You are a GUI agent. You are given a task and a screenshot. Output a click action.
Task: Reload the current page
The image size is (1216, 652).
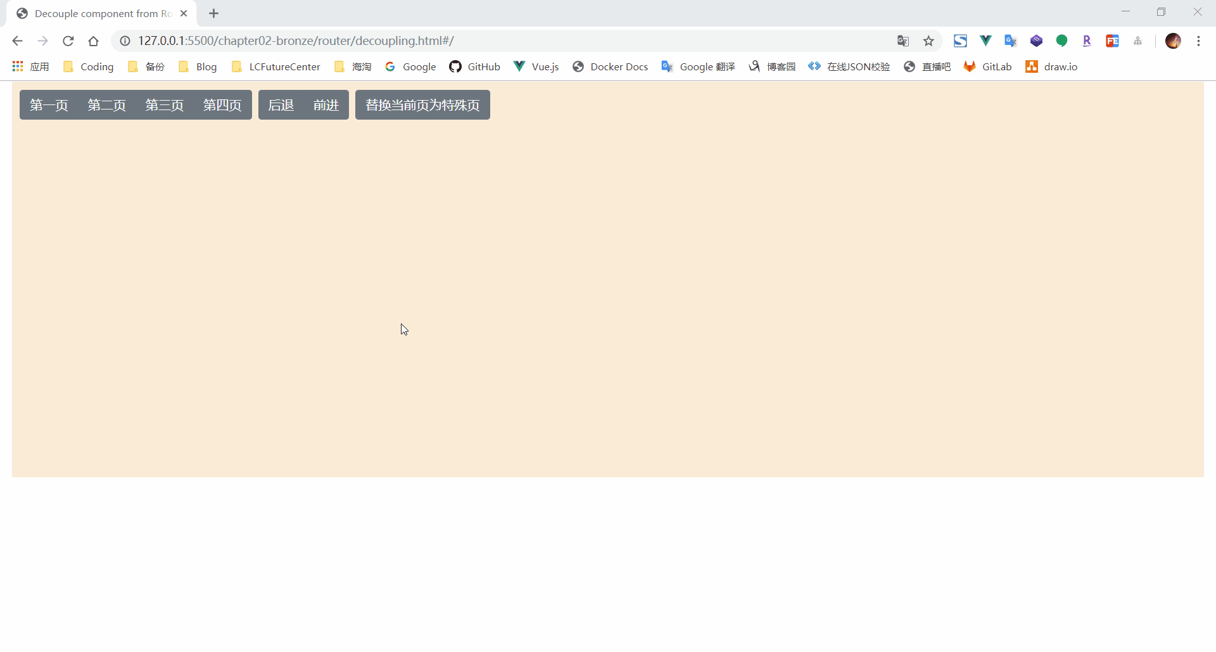pos(68,41)
